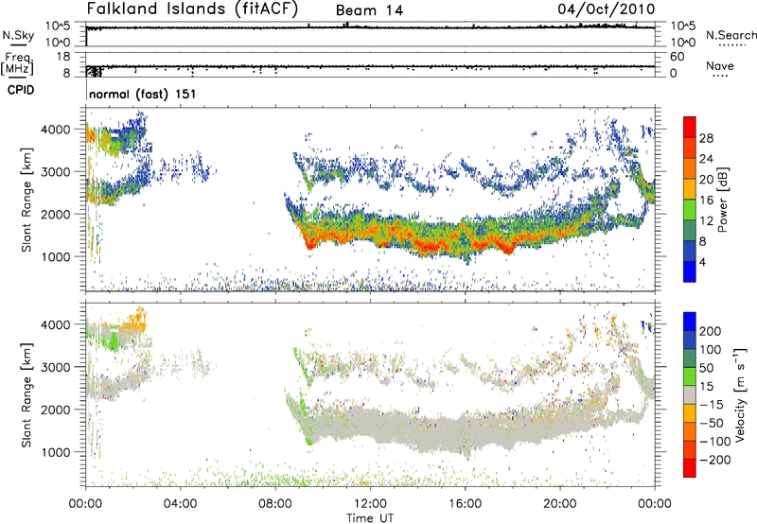The height and width of the screenshot is (524, 757).
Task: Select the "CPID" row label
Action: 21,90
